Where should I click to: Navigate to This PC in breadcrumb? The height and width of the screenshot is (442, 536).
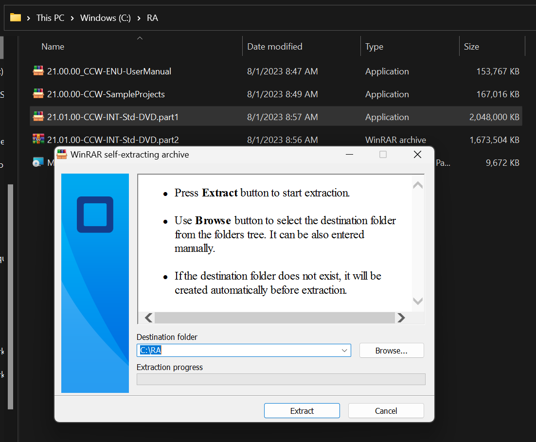[50, 18]
